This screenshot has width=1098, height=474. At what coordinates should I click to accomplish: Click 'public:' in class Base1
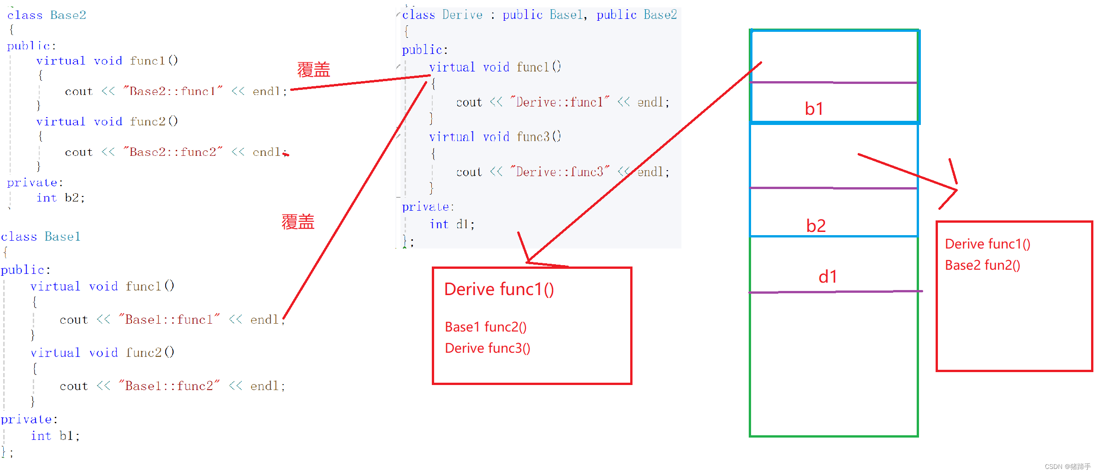tap(26, 270)
